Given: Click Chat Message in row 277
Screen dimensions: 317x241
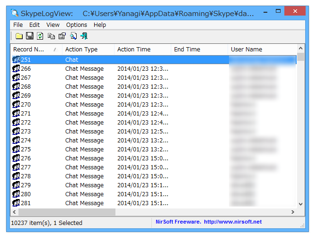Looking at the screenshot, I should 84,167.
